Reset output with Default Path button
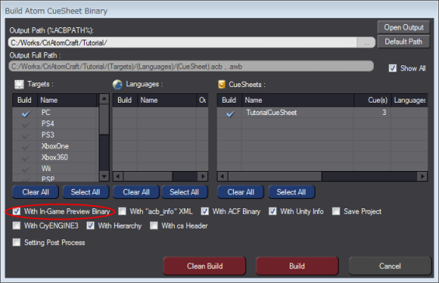Image resolution: width=439 pixels, height=283 pixels. (403, 42)
